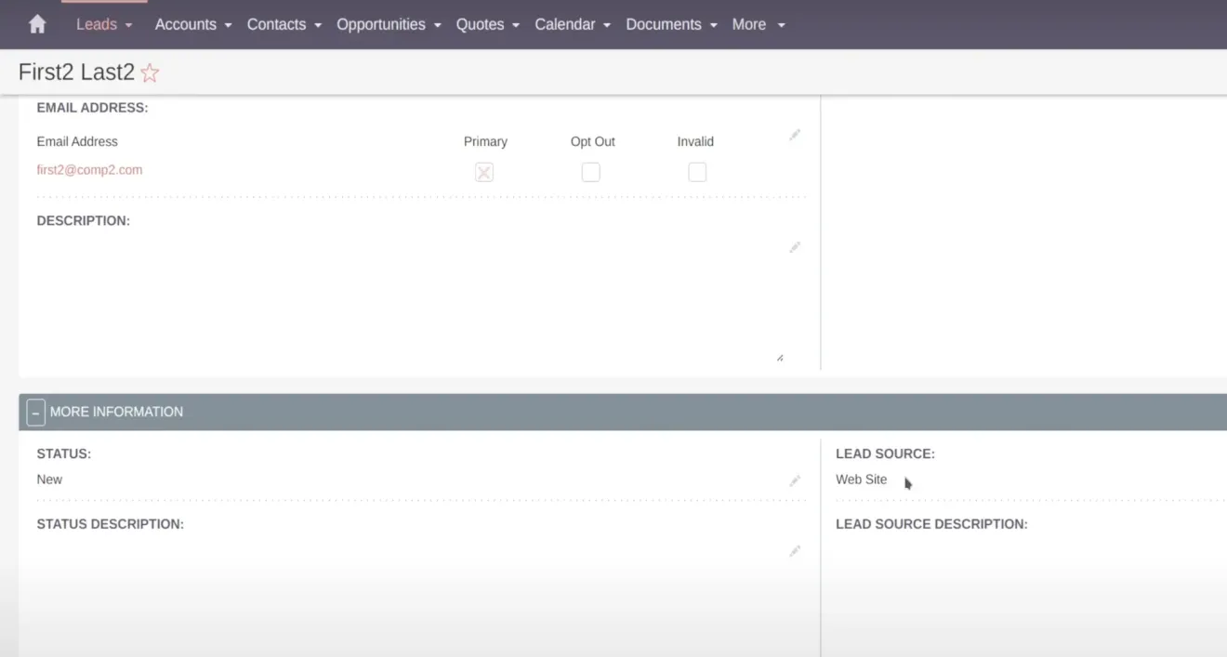Viewport: 1227px width, 657px height.
Task: Click the Web Site lead source value
Action: (x=861, y=480)
